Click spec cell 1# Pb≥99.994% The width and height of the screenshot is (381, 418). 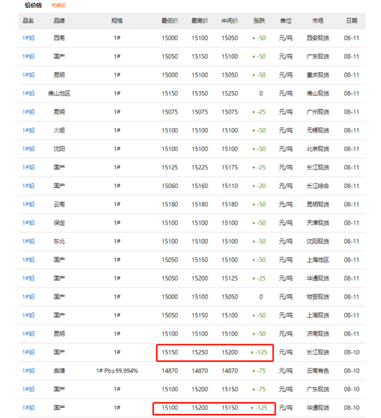coord(117,371)
